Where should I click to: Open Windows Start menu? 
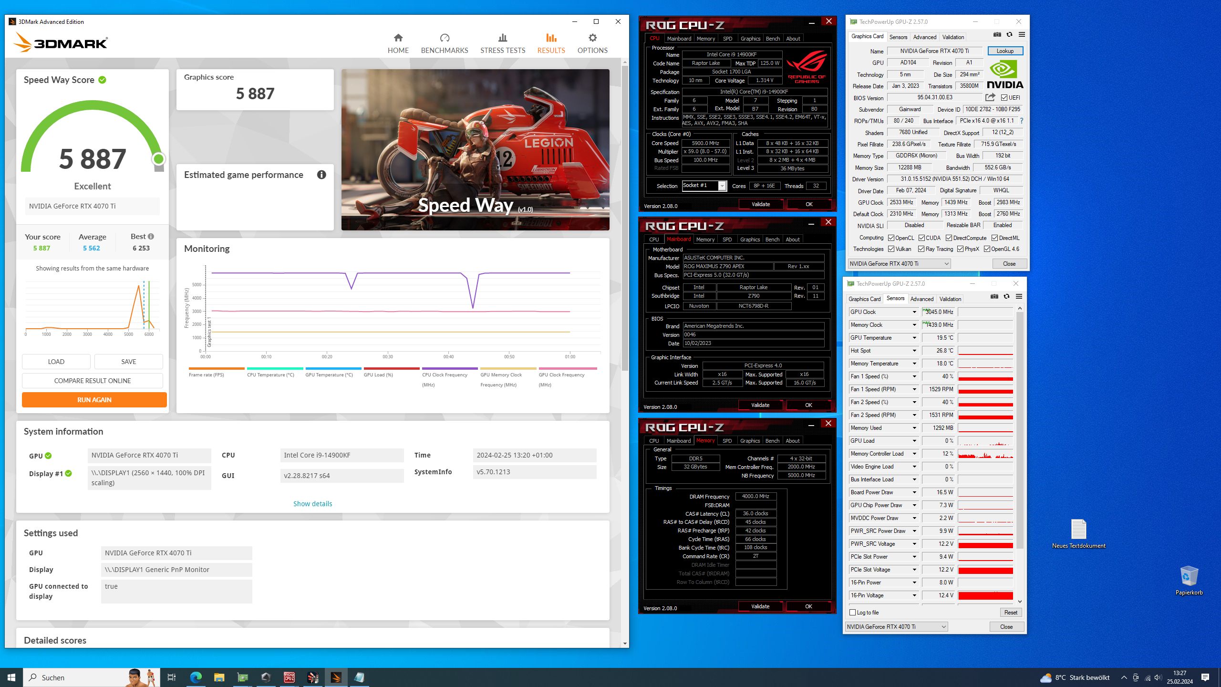[x=11, y=677]
